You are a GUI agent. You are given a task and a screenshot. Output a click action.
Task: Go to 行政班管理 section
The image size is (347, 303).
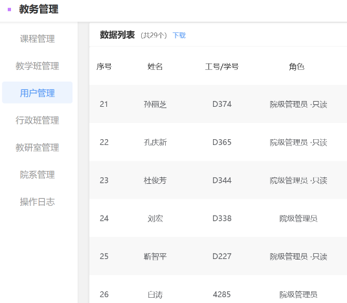(37, 120)
